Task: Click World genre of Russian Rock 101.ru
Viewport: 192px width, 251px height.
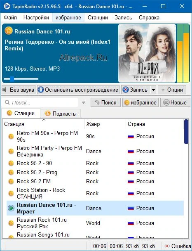Action: click(x=93, y=223)
